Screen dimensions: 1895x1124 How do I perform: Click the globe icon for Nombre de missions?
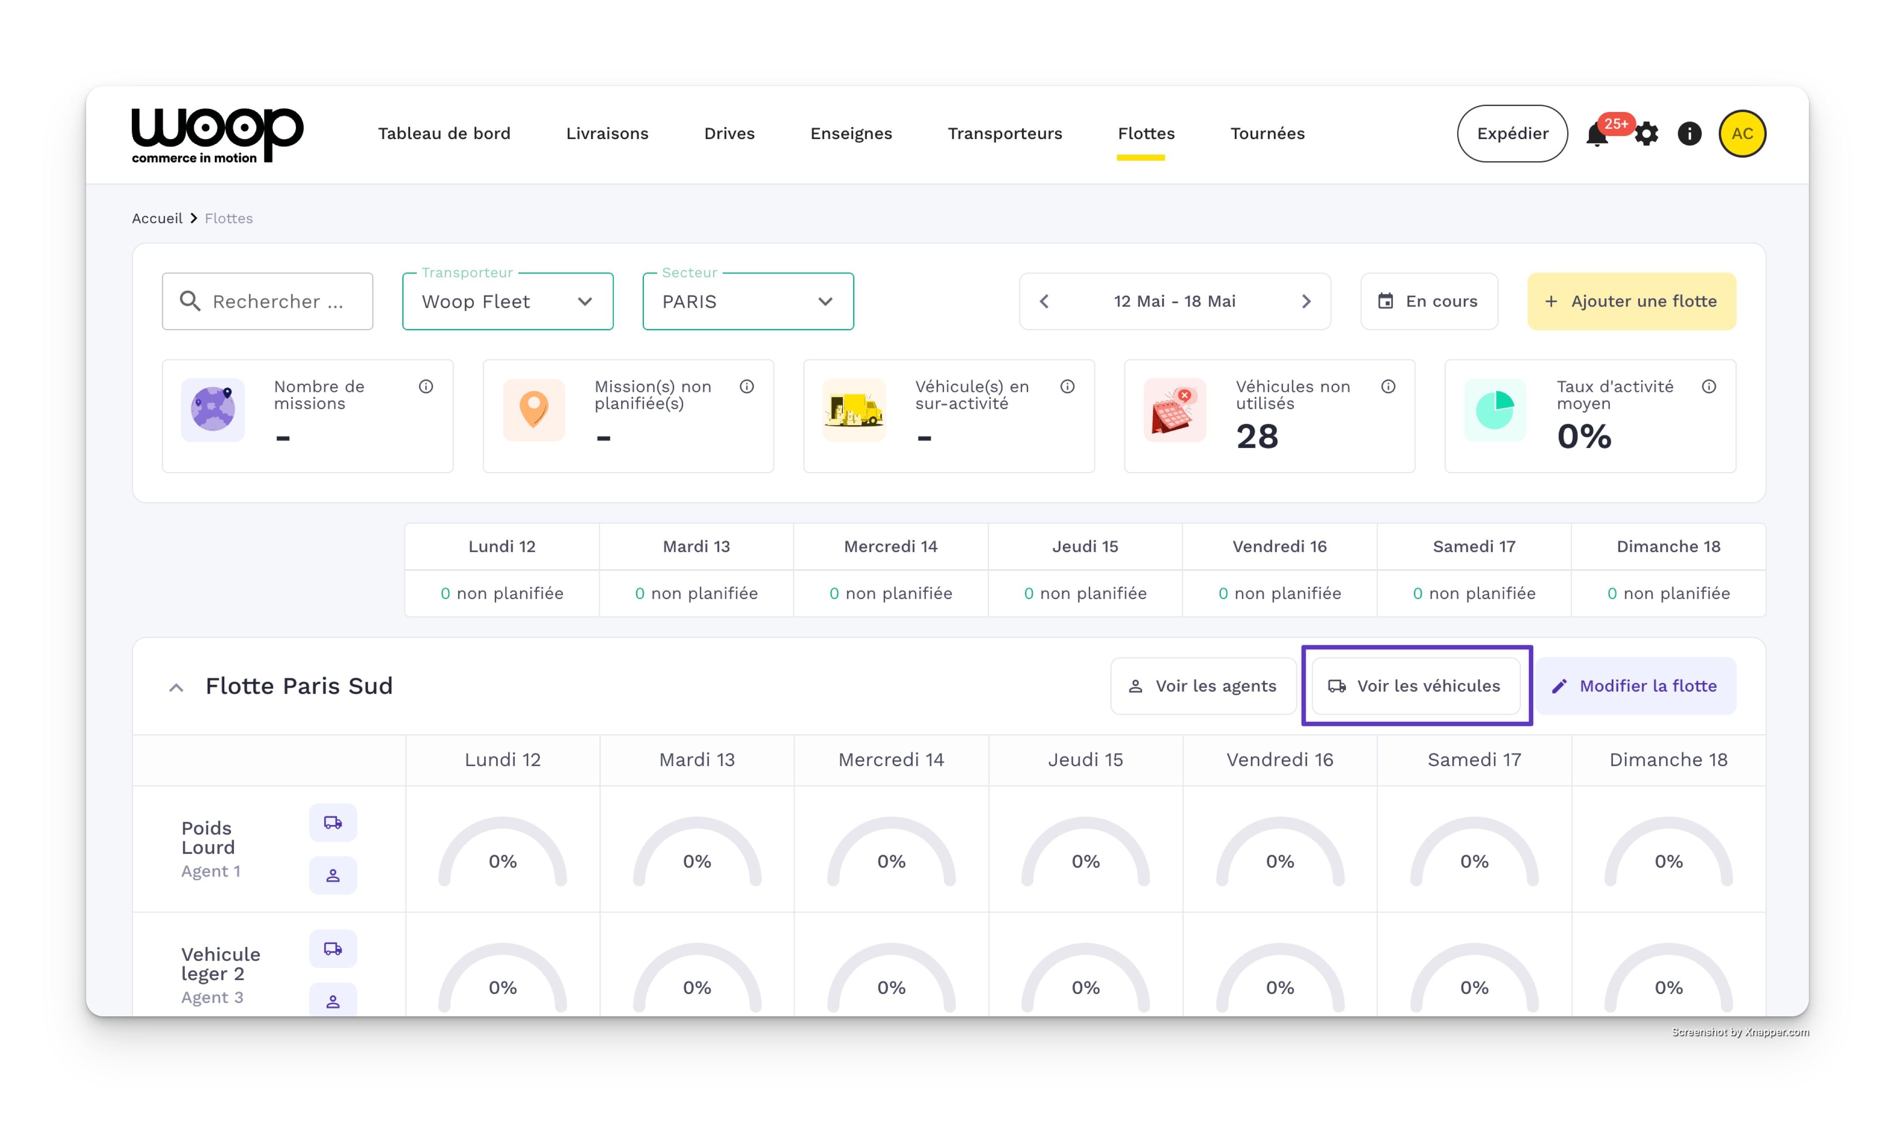coord(213,410)
